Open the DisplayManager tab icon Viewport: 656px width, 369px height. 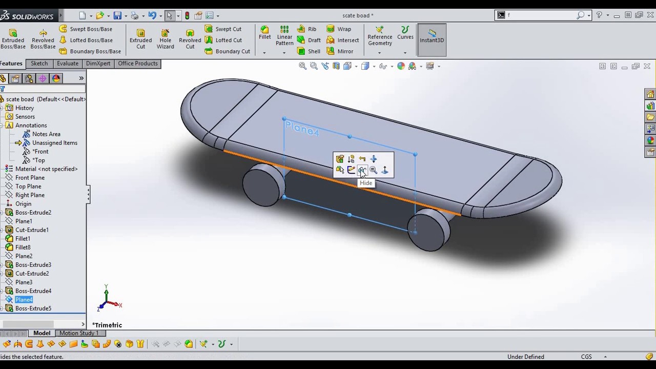click(56, 78)
